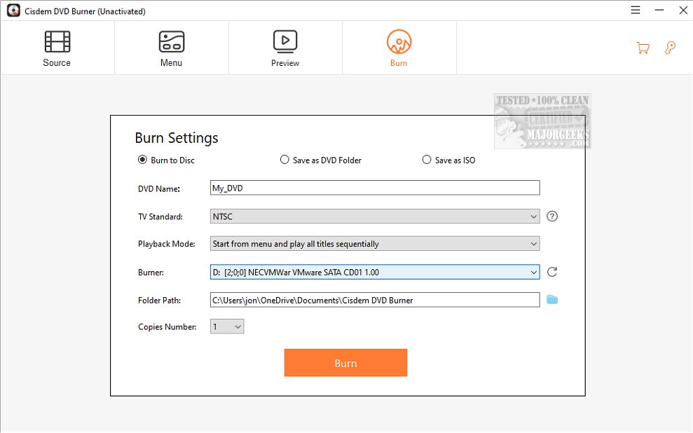693x433 pixels.
Task: Select the Burn to Disc option
Action: [x=142, y=160]
